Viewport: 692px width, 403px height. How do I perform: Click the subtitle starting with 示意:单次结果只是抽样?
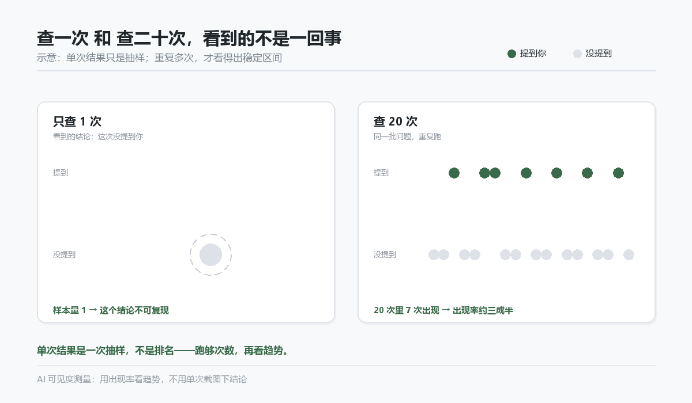(159, 58)
